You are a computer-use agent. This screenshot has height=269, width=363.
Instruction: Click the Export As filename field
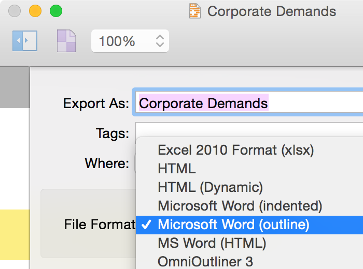point(249,102)
